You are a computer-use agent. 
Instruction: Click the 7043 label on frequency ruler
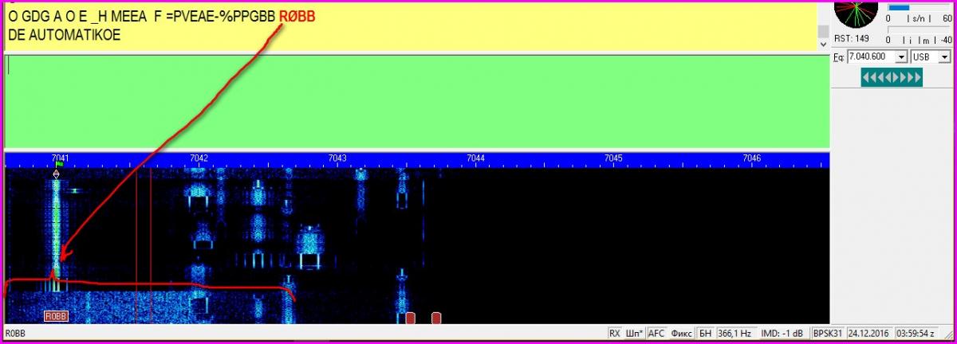click(x=337, y=158)
